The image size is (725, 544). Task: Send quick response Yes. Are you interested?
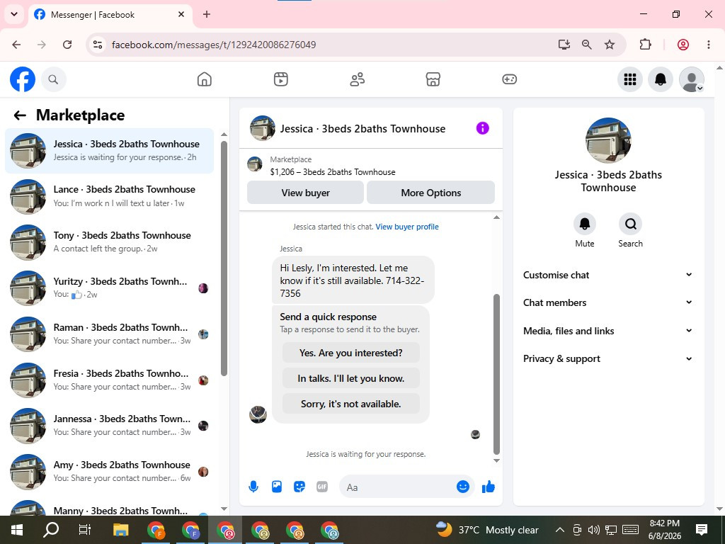351,353
